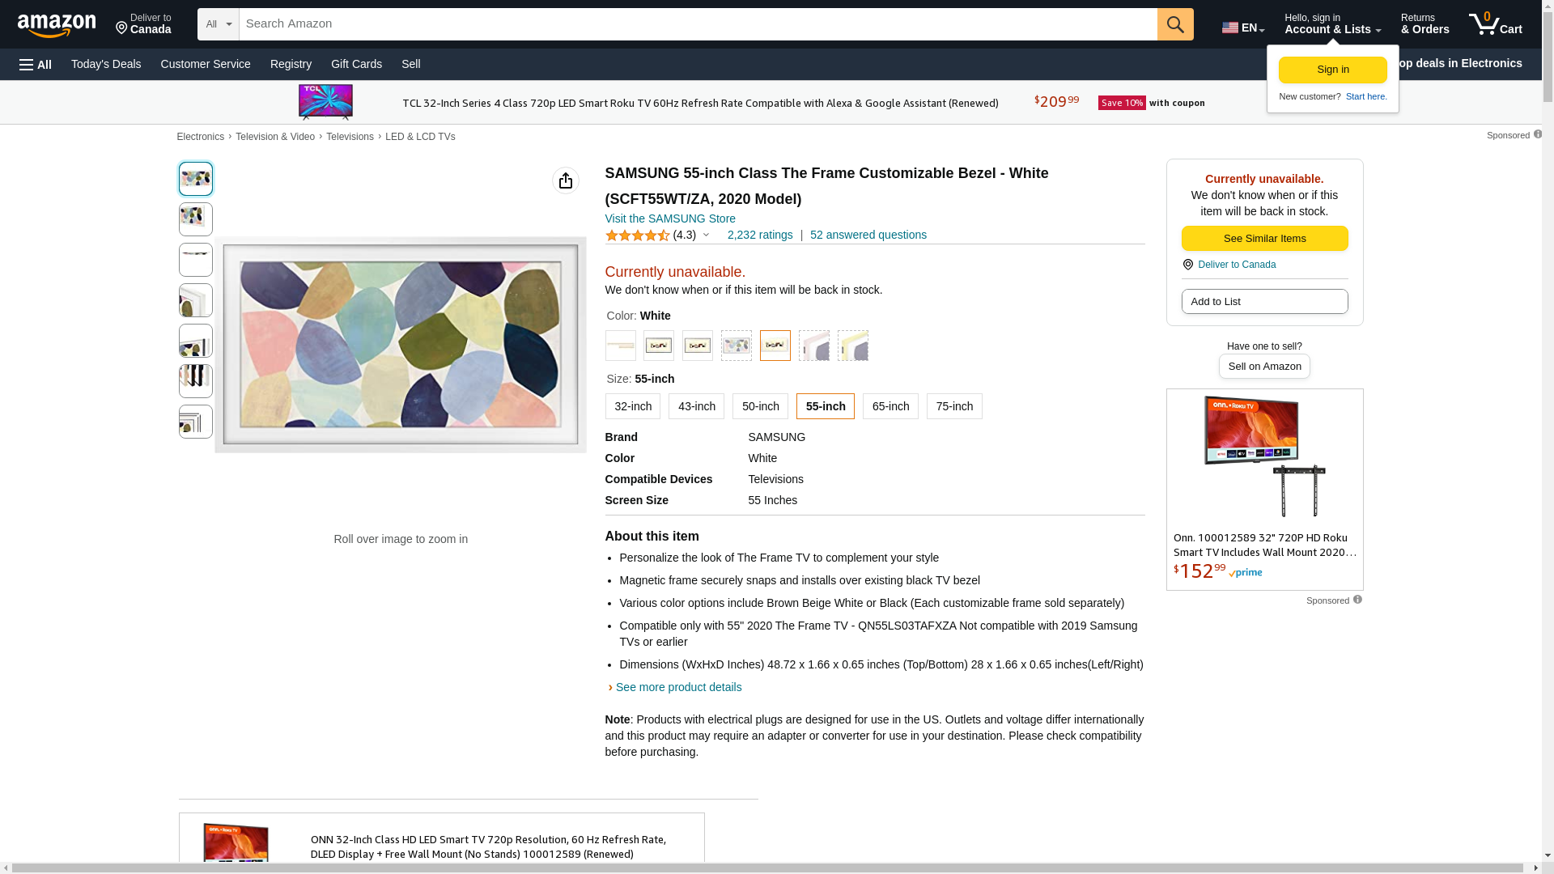This screenshot has width=1554, height=874.
Task: Select the 32-inch size option
Action: point(633,406)
